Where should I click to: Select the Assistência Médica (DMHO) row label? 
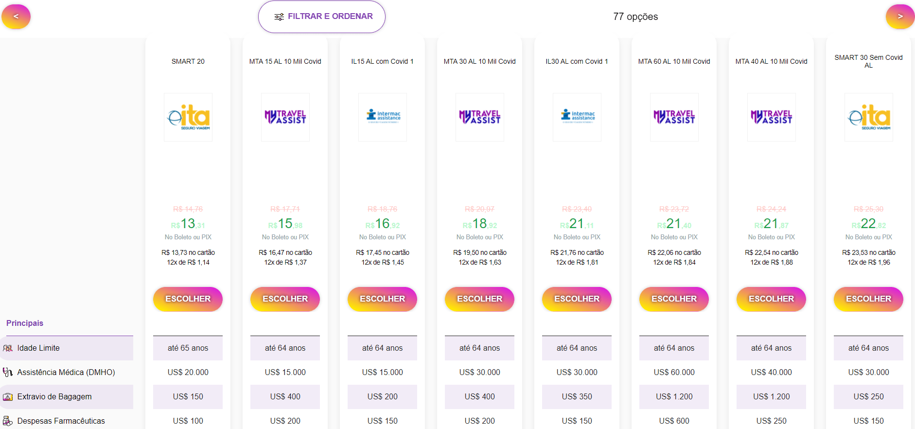(x=66, y=373)
